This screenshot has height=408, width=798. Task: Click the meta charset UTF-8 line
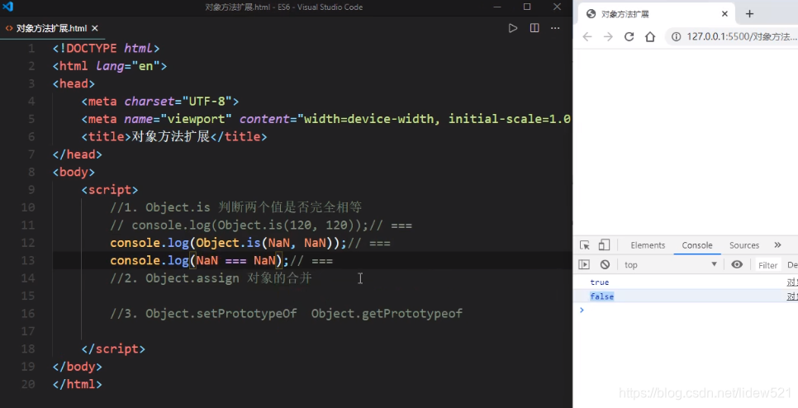[159, 102]
